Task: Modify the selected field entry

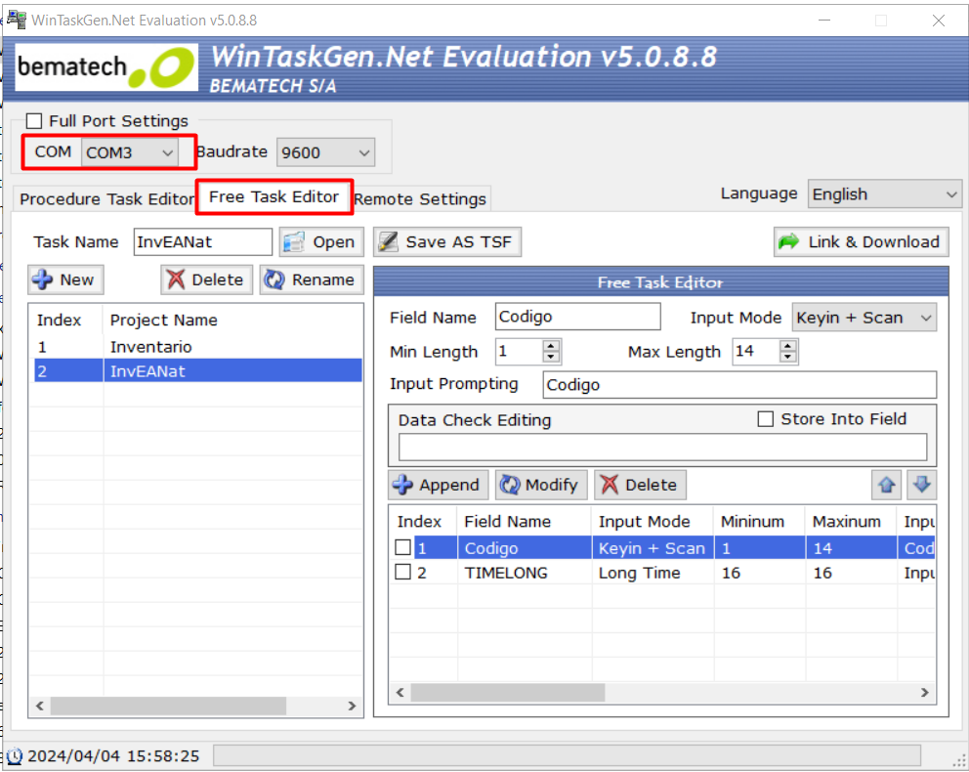Action: pyautogui.click(x=541, y=485)
